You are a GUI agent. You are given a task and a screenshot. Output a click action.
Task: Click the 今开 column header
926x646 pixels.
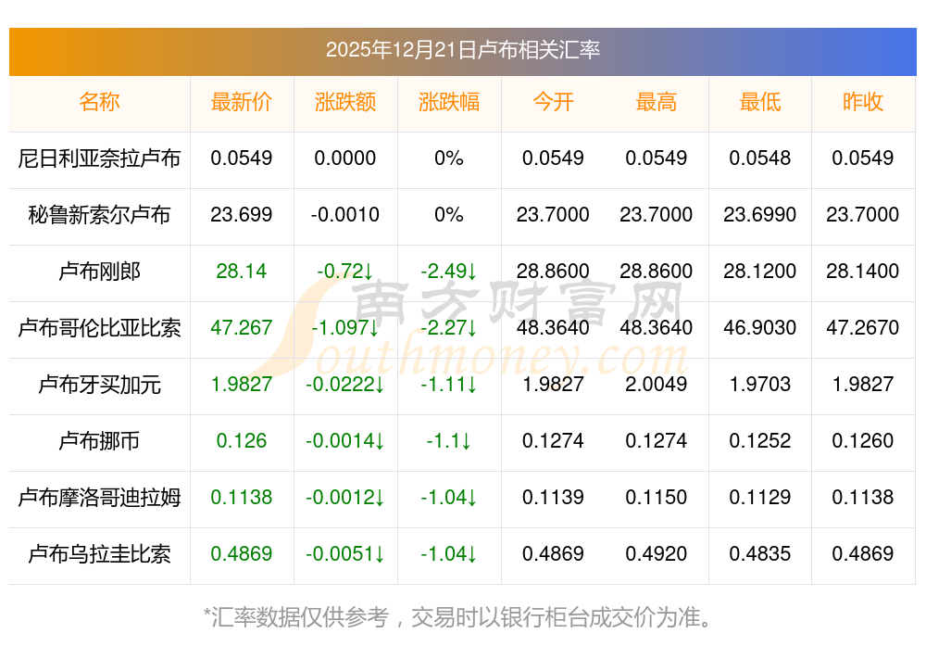[x=553, y=102]
